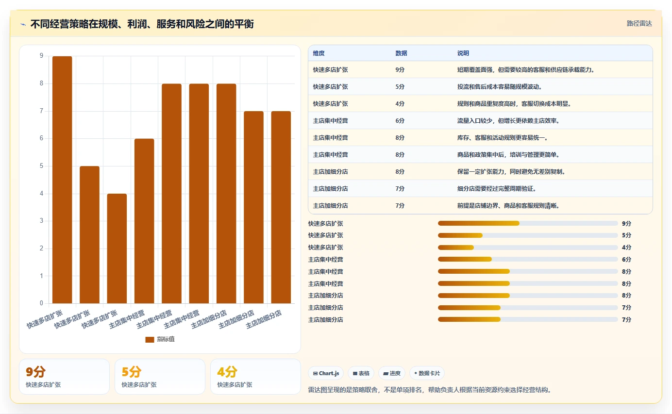Open the 5分 data card

click(x=160, y=377)
